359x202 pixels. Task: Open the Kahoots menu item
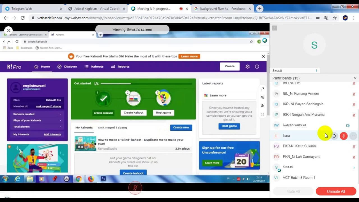pyautogui.click(x=94, y=66)
